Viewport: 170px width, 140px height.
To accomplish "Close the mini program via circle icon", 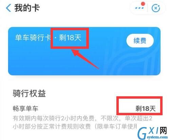I will tap(156, 8).
